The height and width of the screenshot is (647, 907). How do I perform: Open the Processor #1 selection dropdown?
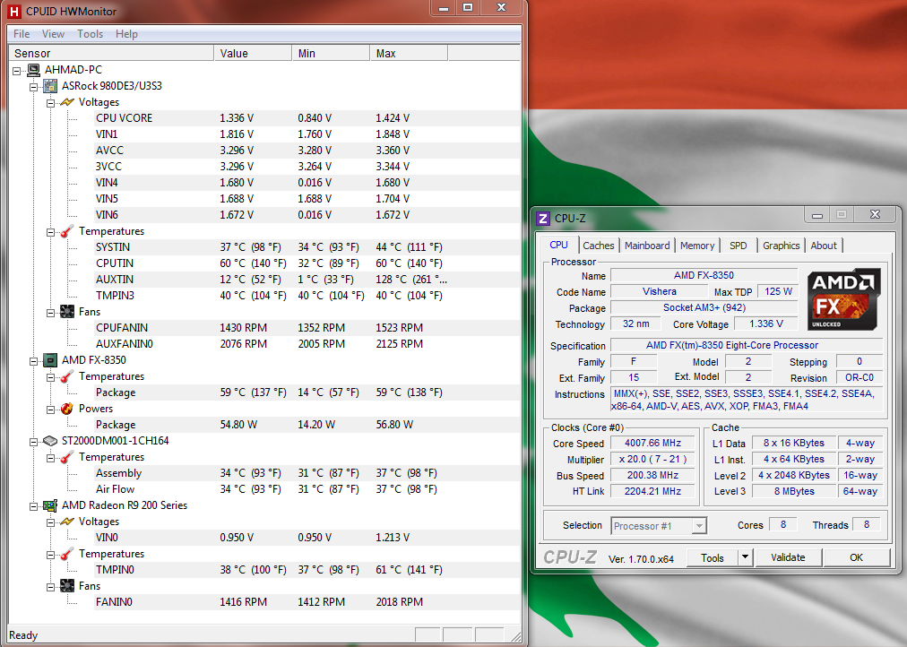coord(699,526)
